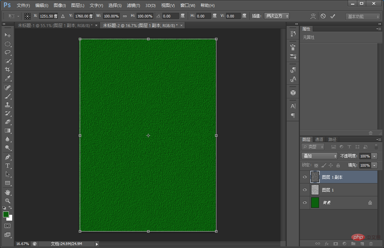384x248 pixels.
Task: Select the History Brush tool
Action: pyautogui.click(x=8, y=113)
